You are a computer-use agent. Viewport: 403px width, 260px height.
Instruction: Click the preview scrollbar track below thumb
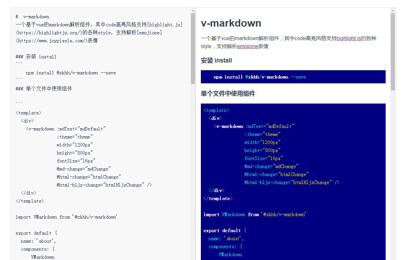coord(393,175)
